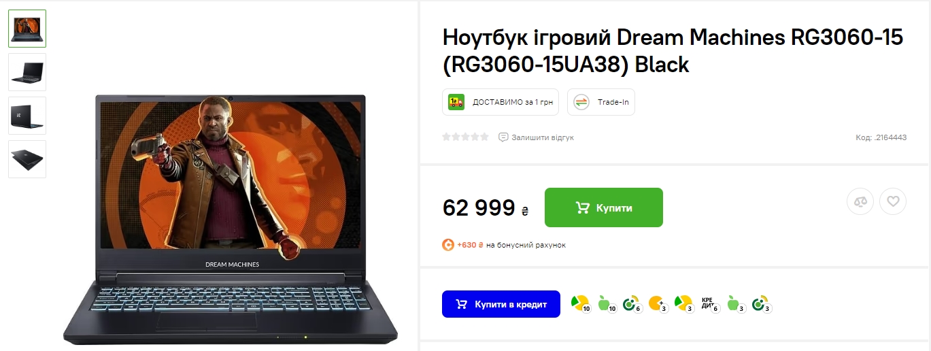Choose the green circle credit icon with 6
Screen dimensions: 931x351
(x=632, y=303)
